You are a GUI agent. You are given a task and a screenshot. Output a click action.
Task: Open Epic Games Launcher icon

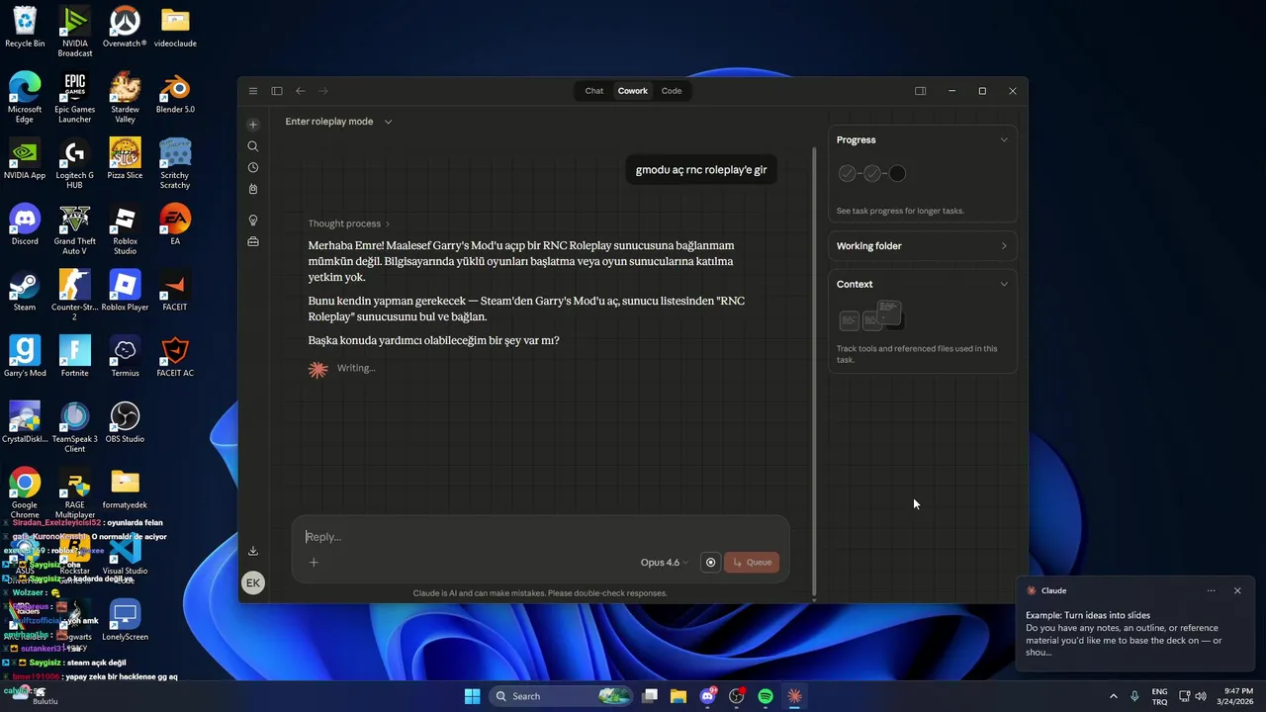click(75, 98)
